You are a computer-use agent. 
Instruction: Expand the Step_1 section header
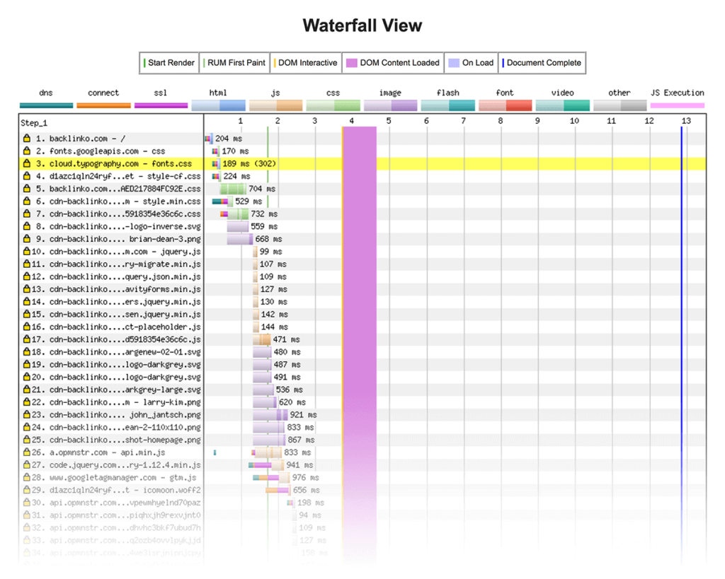click(x=34, y=123)
